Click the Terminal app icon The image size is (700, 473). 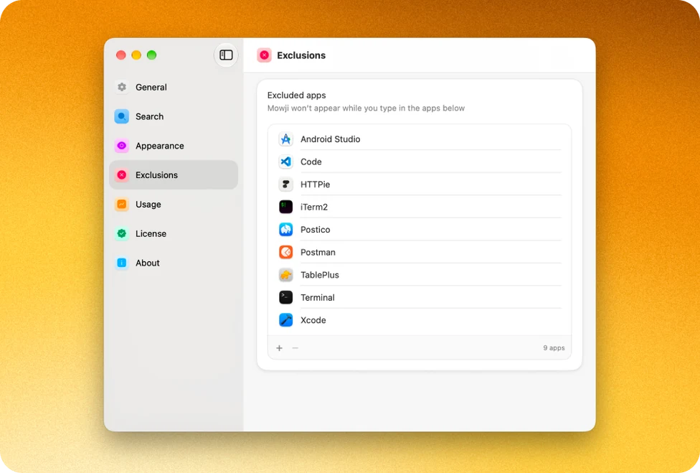pos(285,297)
